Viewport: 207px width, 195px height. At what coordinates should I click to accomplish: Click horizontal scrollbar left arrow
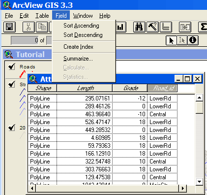32,188
